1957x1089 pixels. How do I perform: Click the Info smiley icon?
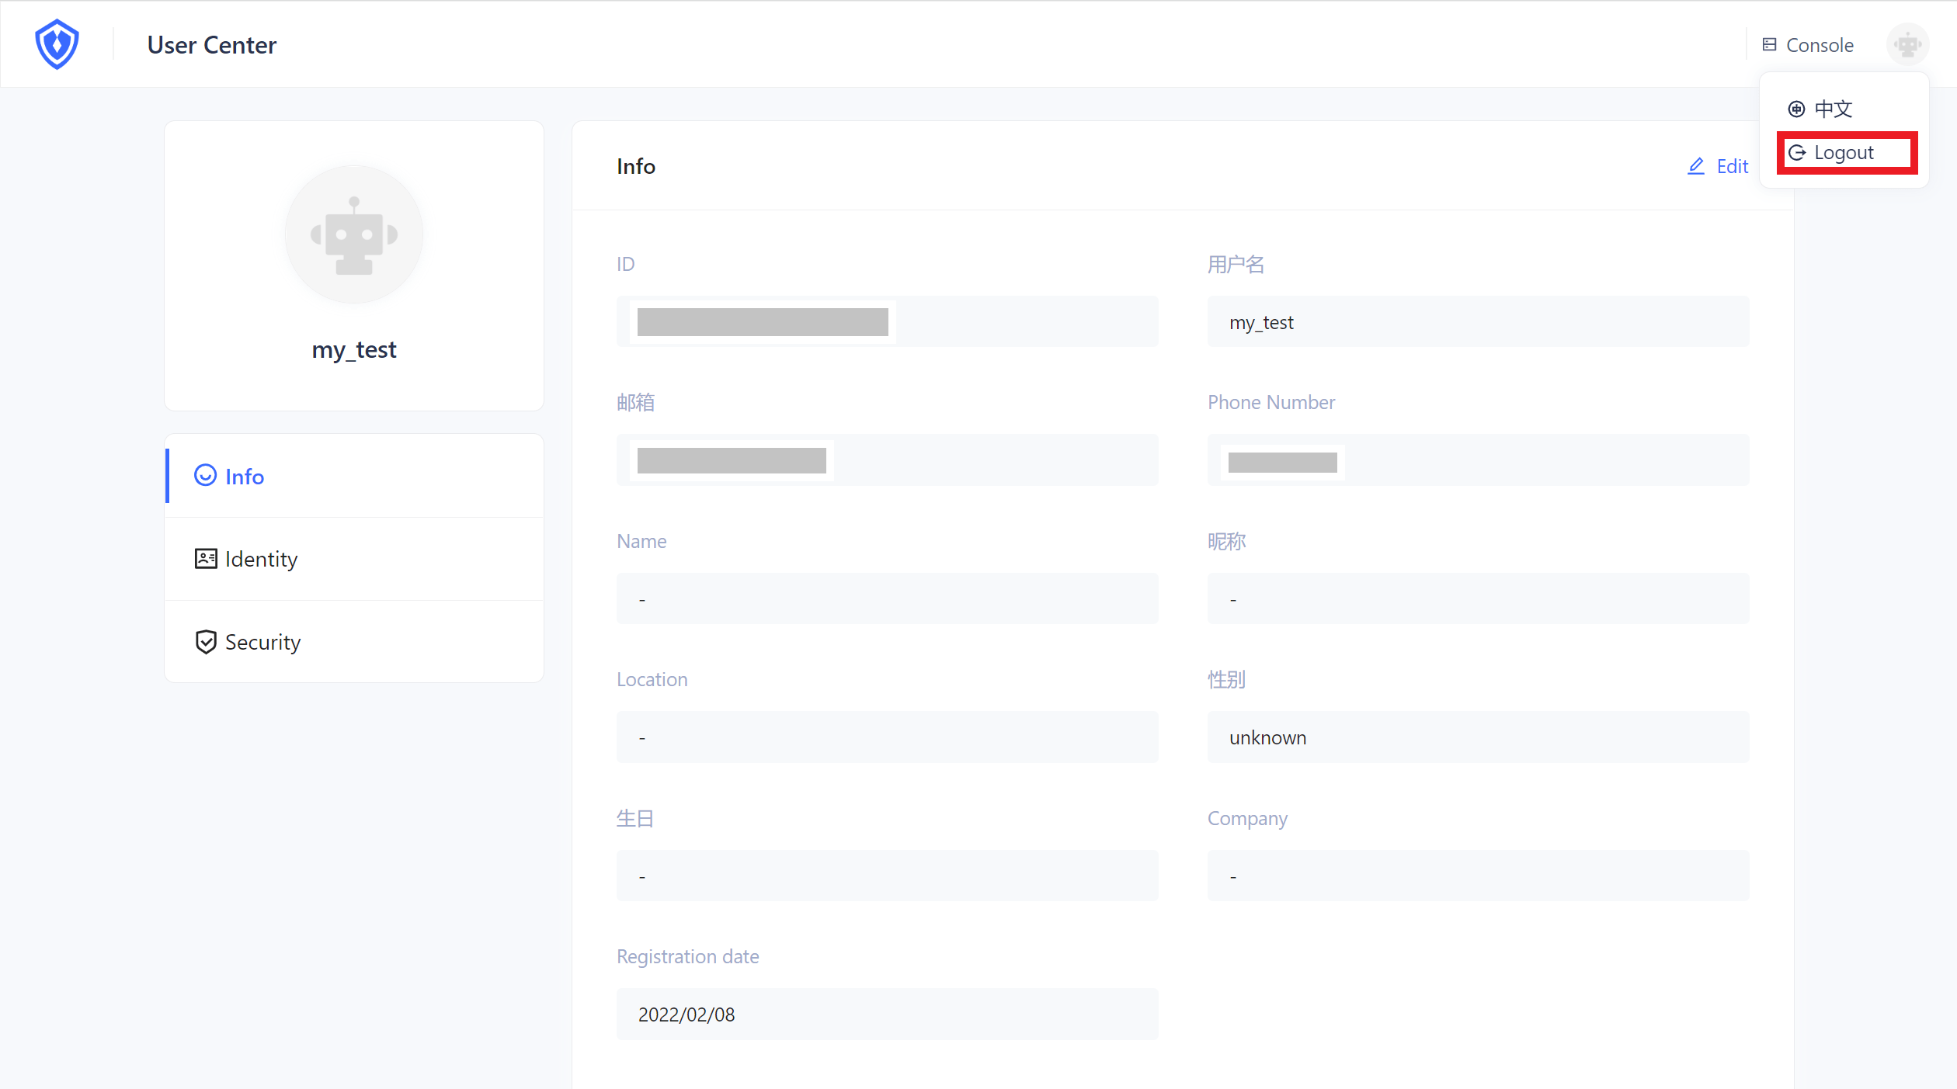click(205, 476)
